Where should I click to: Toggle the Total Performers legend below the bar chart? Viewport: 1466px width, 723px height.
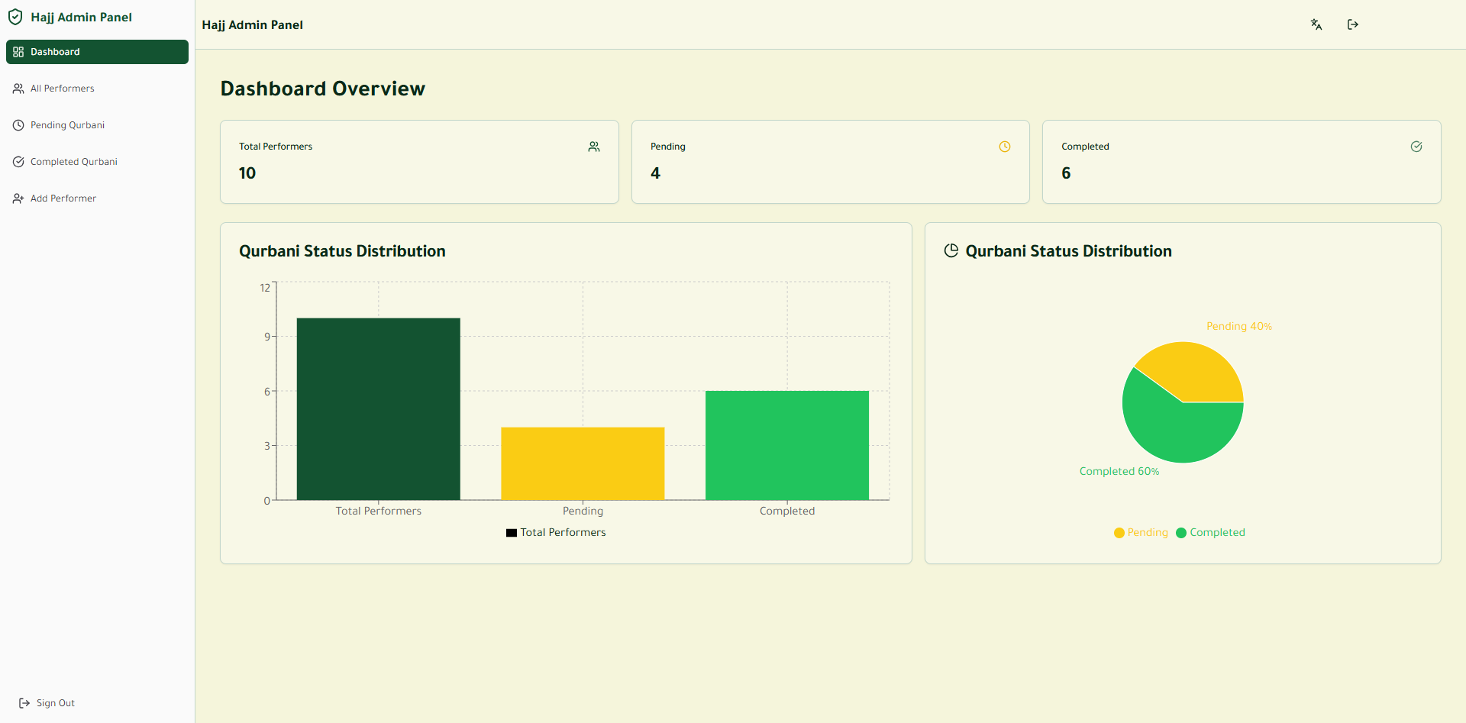(x=556, y=532)
